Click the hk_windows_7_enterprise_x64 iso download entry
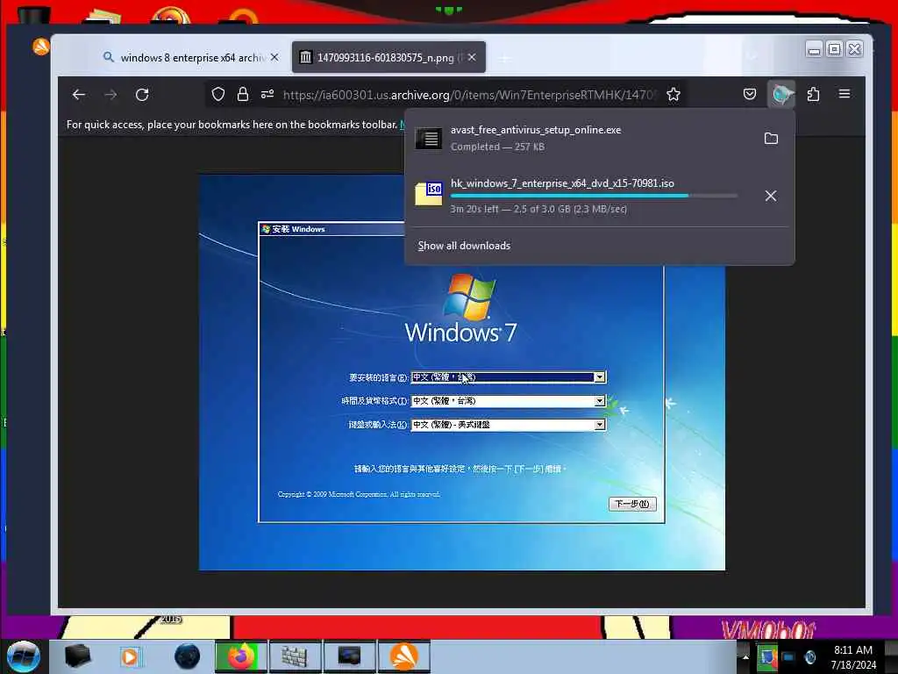898x674 pixels. point(579,196)
